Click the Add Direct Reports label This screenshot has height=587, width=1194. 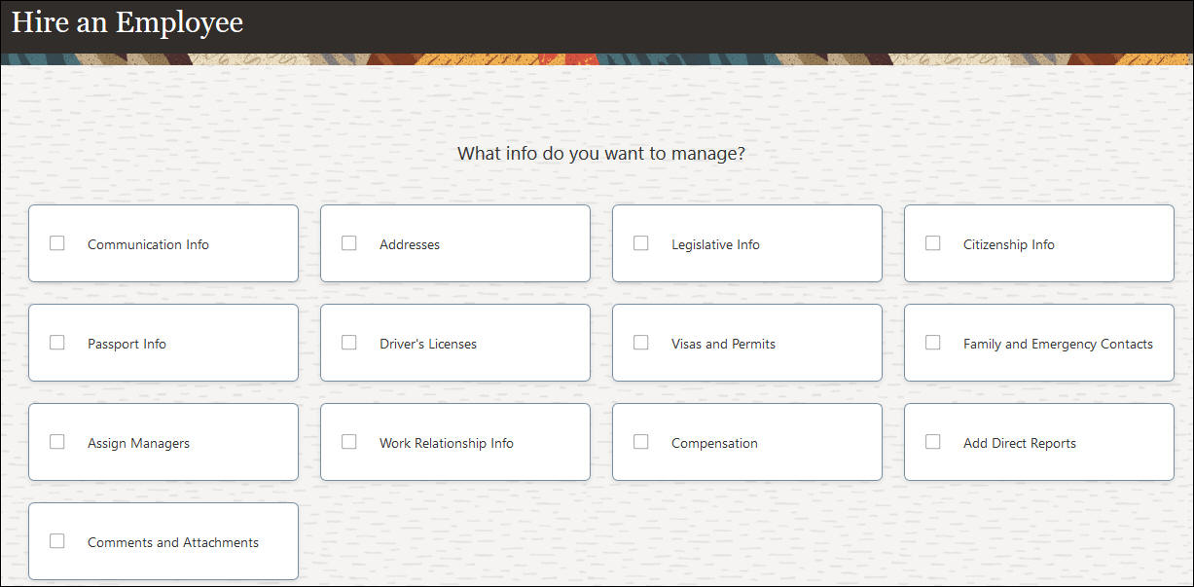[x=1020, y=444]
